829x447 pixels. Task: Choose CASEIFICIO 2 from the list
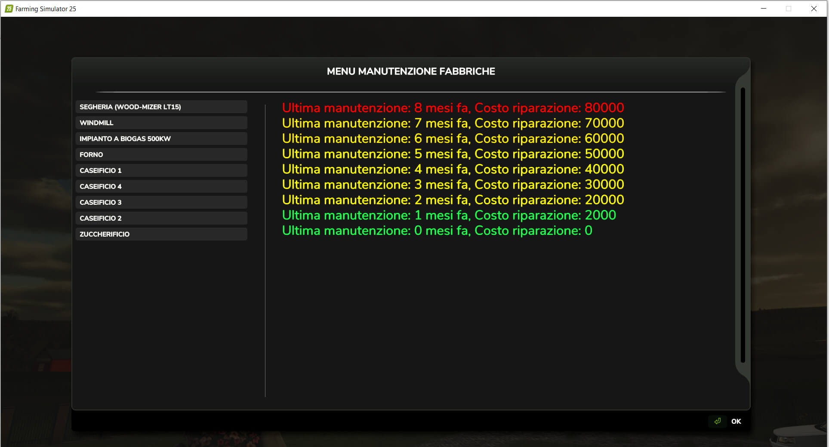tap(161, 218)
